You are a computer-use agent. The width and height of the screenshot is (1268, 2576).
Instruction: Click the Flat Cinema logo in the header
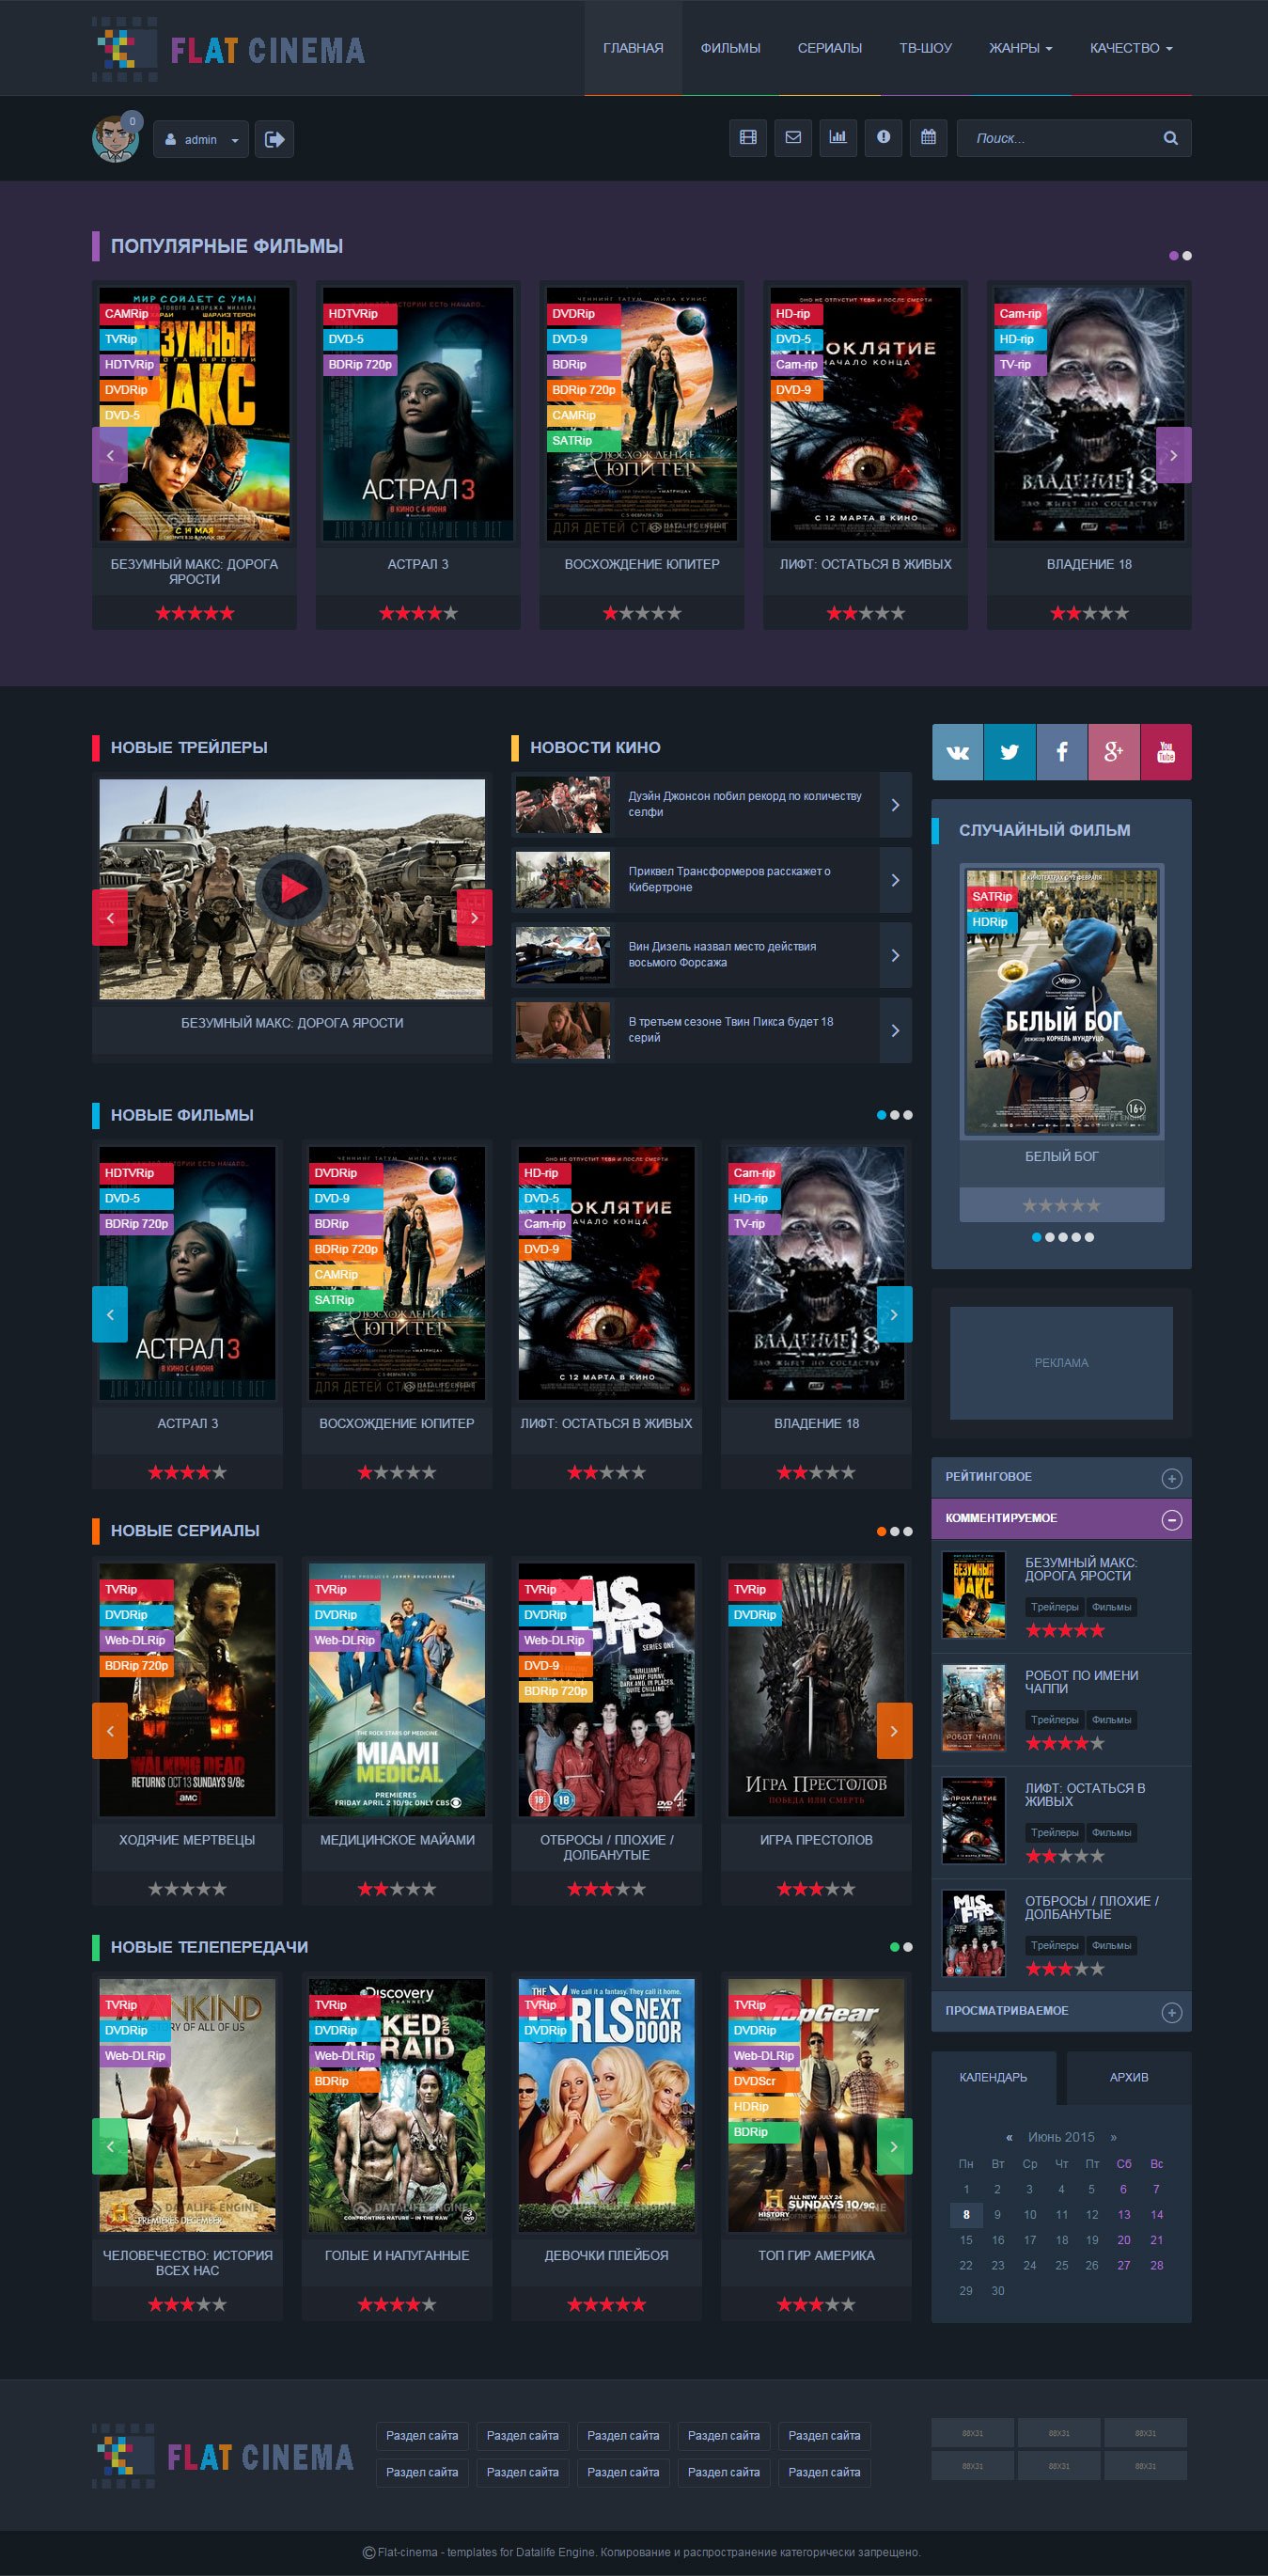tap(229, 49)
